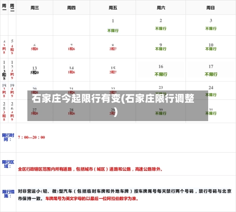Click the 限行区域 row label

click(8, 164)
